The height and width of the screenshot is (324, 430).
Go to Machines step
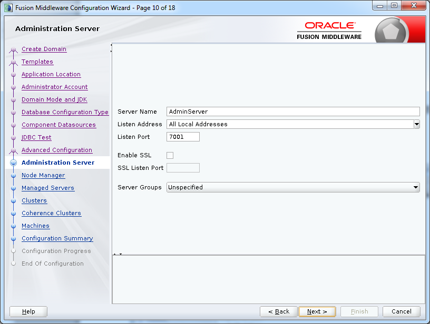36,226
